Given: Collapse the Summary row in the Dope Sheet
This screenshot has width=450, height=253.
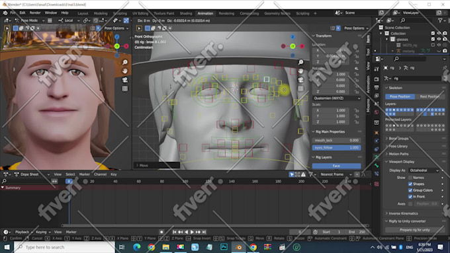Looking at the screenshot, I should coord(3,188).
